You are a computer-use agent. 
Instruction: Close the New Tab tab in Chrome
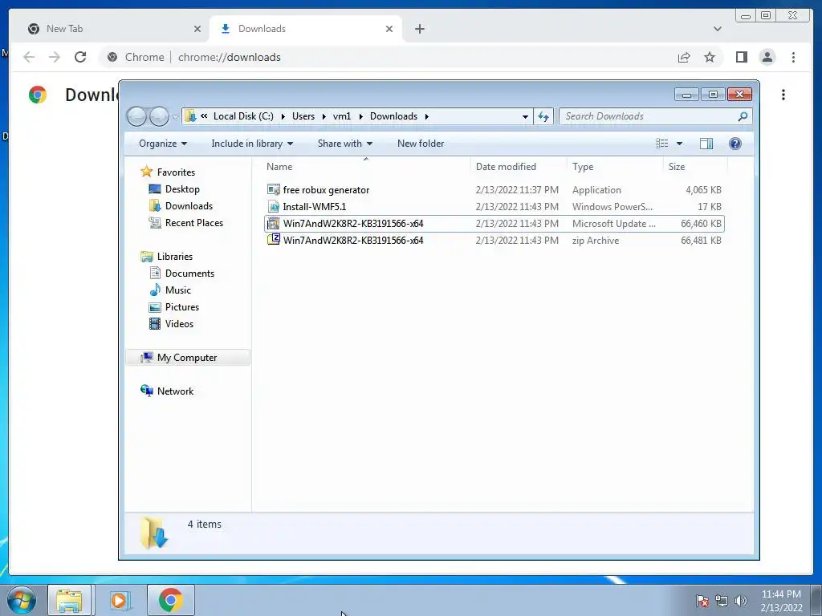(197, 29)
